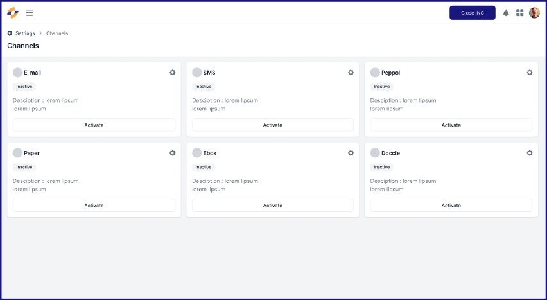Click the description text on Doccle card
This screenshot has height=300, width=547.
(403, 185)
